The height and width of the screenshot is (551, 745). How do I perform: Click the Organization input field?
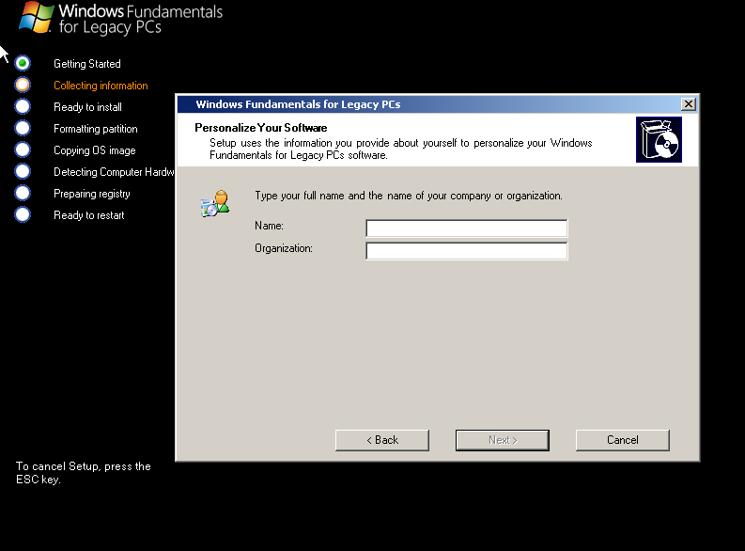pyautogui.click(x=467, y=251)
